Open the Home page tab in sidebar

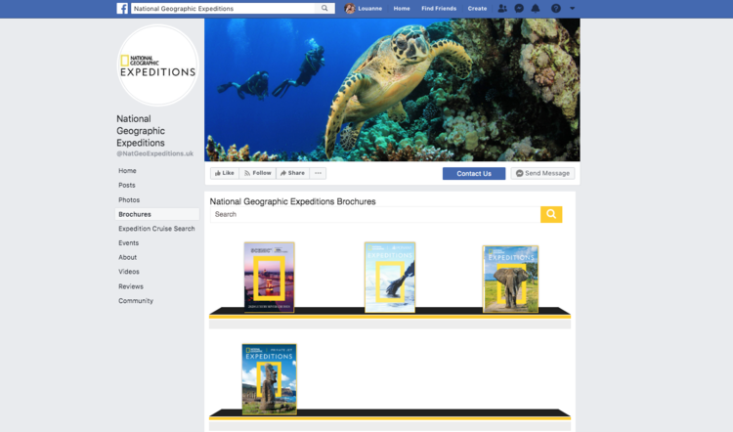[x=127, y=171]
